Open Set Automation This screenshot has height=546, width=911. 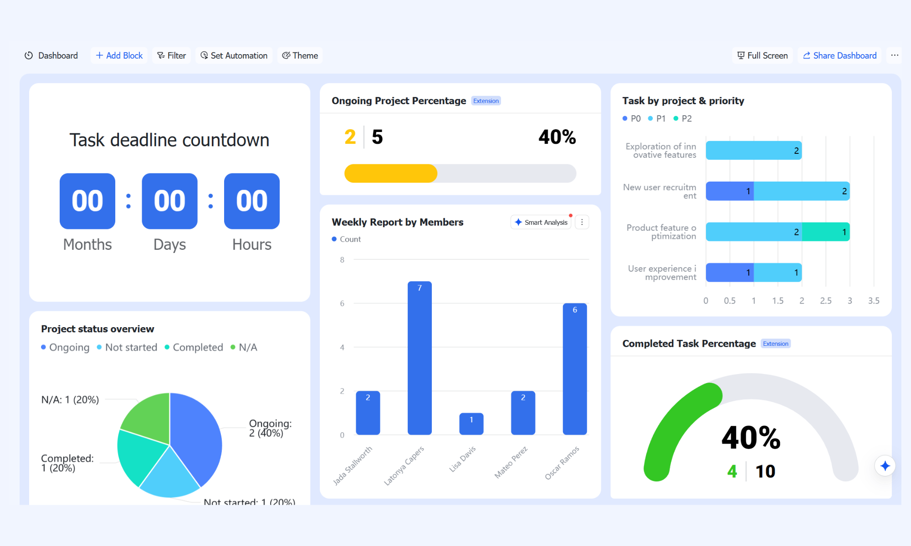[234, 56]
